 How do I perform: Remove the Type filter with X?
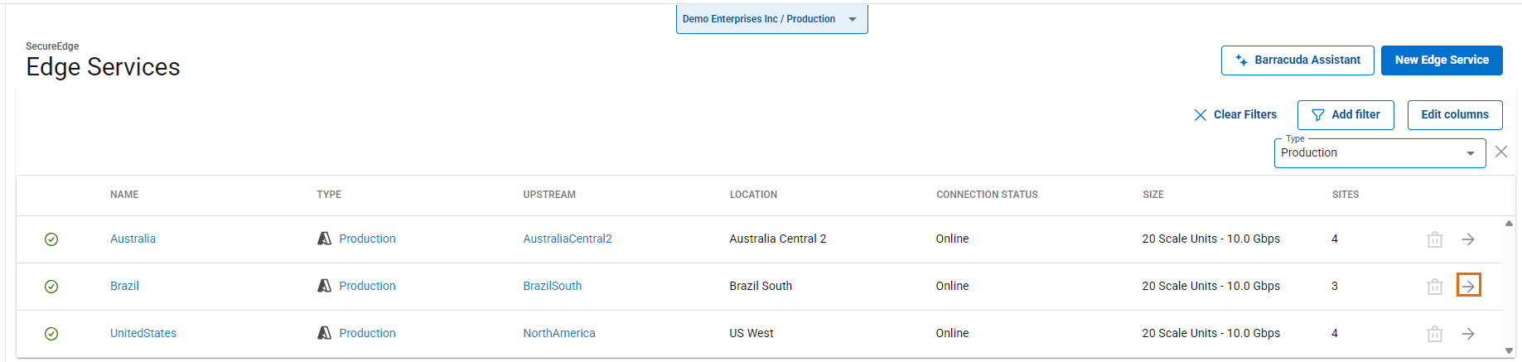coord(1501,152)
